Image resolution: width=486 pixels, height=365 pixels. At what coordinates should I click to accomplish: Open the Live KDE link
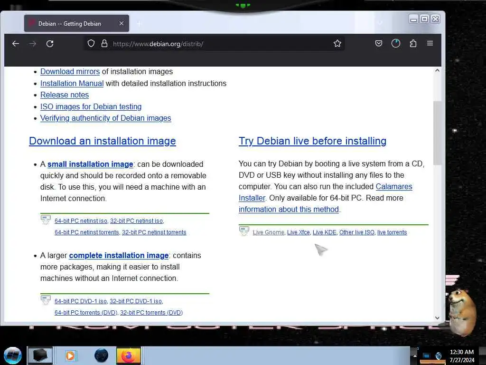coord(325,232)
